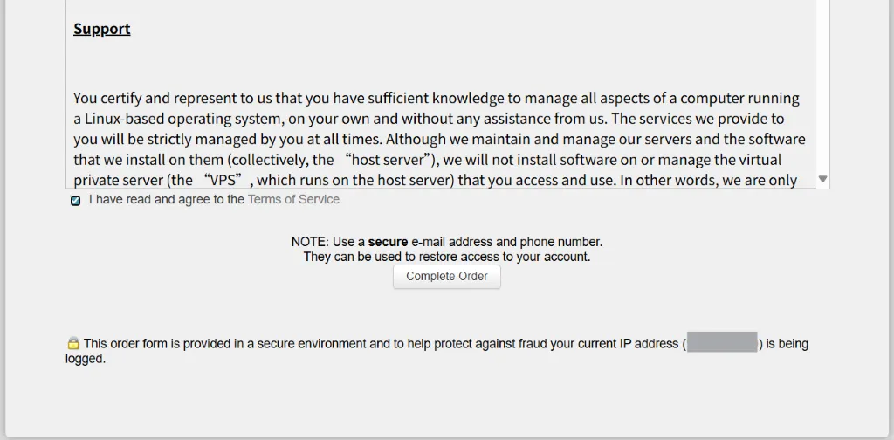The height and width of the screenshot is (440, 894).
Task: Click the quoted phrase 'host server' in terms
Action: click(x=385, y=160)
